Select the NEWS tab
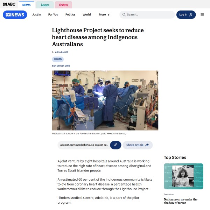 point(26,5)
